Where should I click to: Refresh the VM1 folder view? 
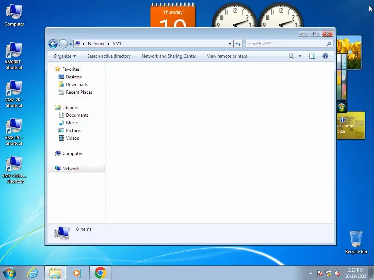point(238,44)
